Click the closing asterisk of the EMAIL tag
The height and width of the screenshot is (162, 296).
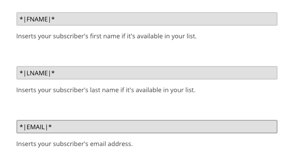[50, 126]
